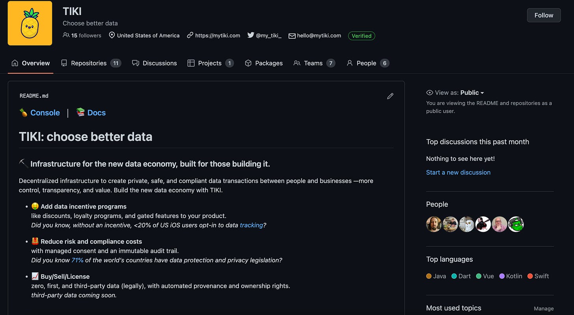Click the money-face emoji beside Add data incentive

(x=35, y=207)
